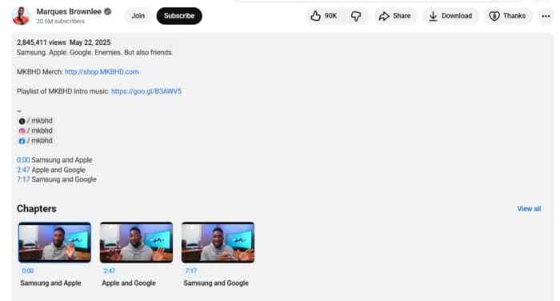
Task: Like the video with thumbs up
Action: [323, 16]
